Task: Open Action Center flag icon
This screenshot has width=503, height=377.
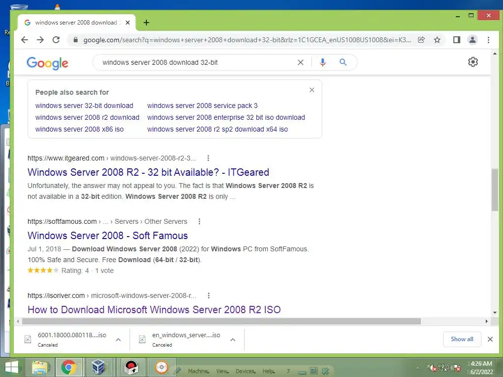Action: pyautogui.click(x=457, y=368)
